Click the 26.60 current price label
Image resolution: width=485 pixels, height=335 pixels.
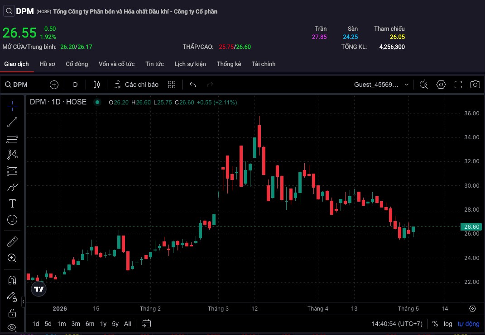pyautogui.click(x=471, y=226)
